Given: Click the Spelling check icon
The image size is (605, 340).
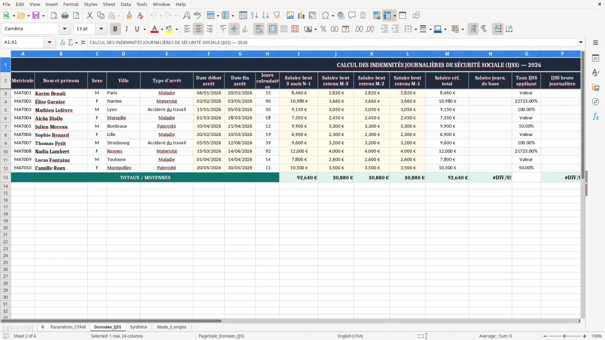Looking at the screenshot, I should coord(198,16).
